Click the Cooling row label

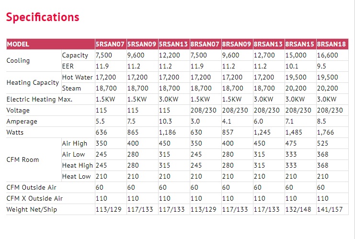pos(18,61)
